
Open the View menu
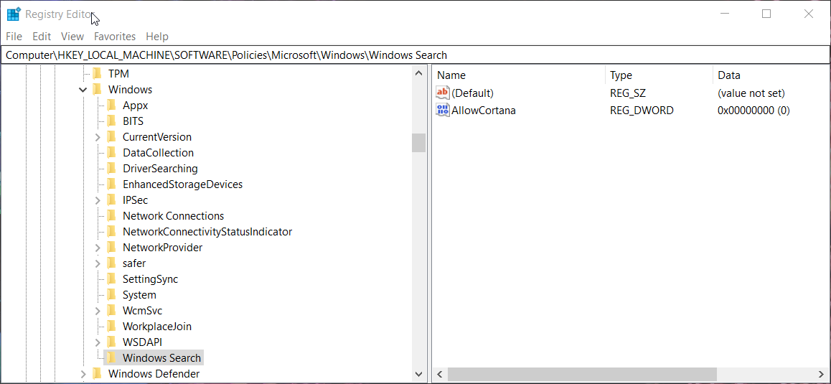pyautogui.click(x=72, y=37)
